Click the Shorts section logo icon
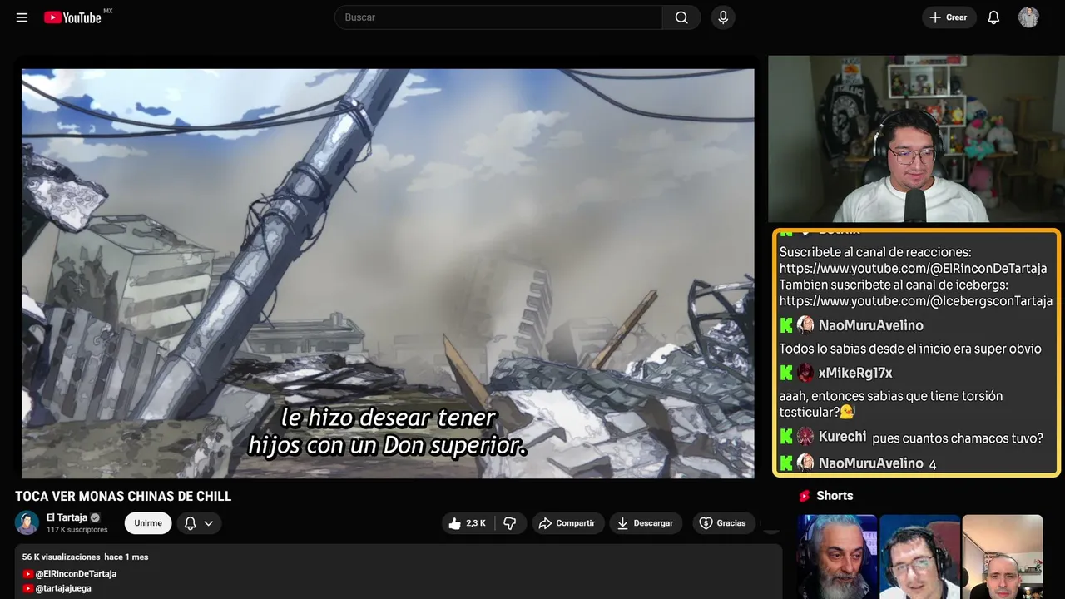 pos(805,496)
